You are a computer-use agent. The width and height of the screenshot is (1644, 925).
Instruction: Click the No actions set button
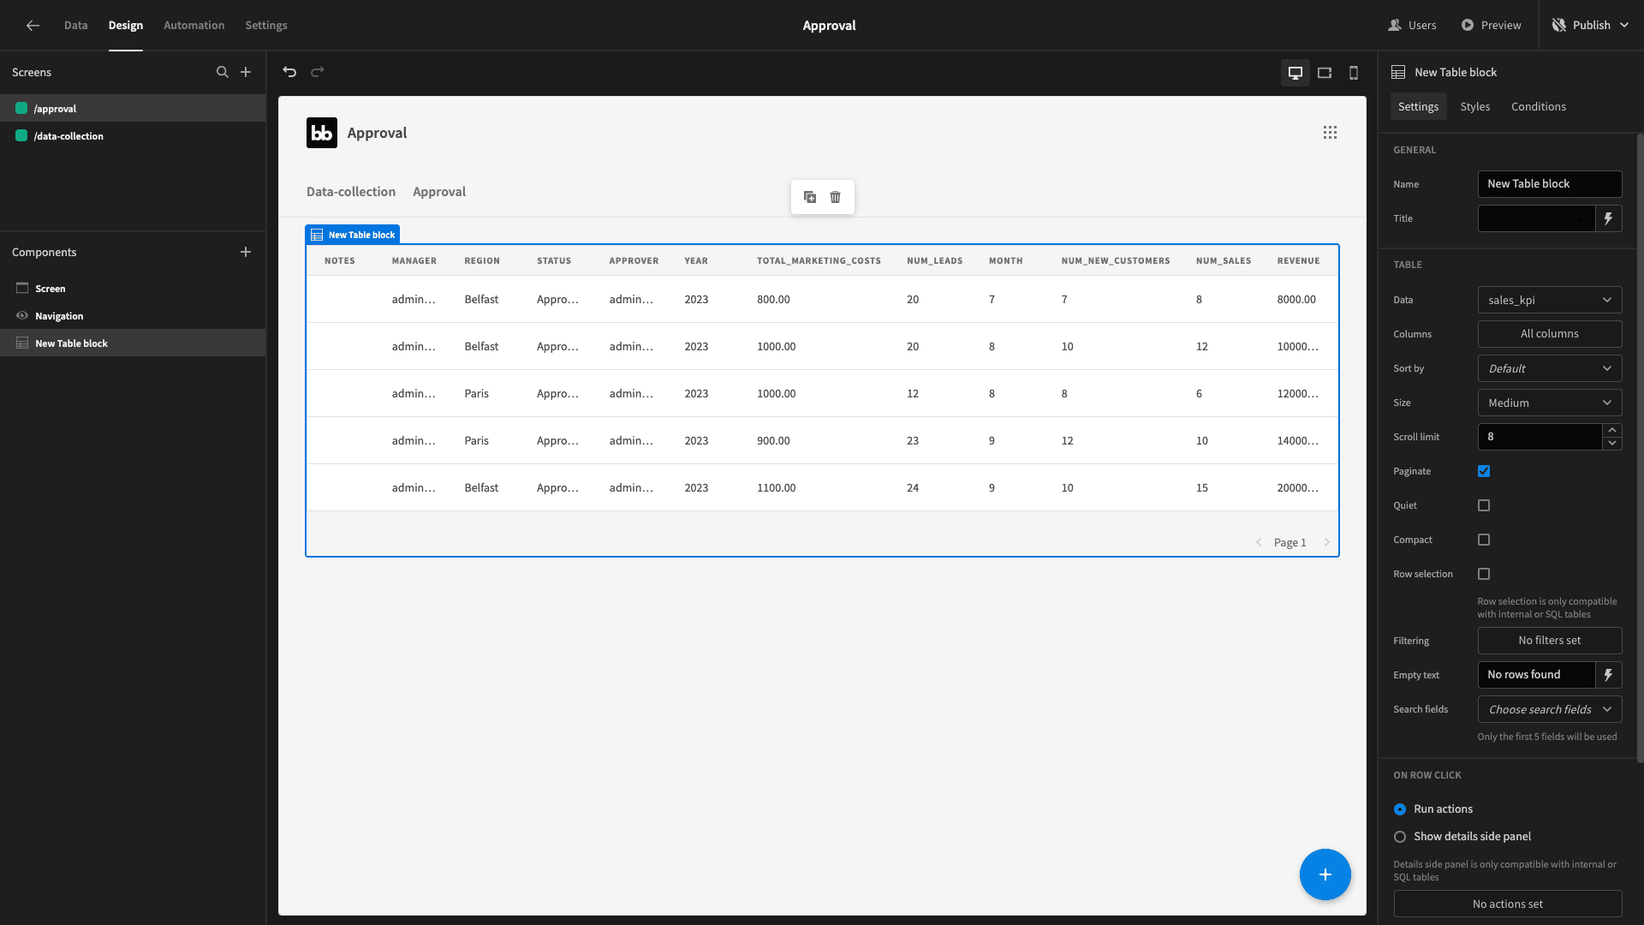click(1508, 904)
